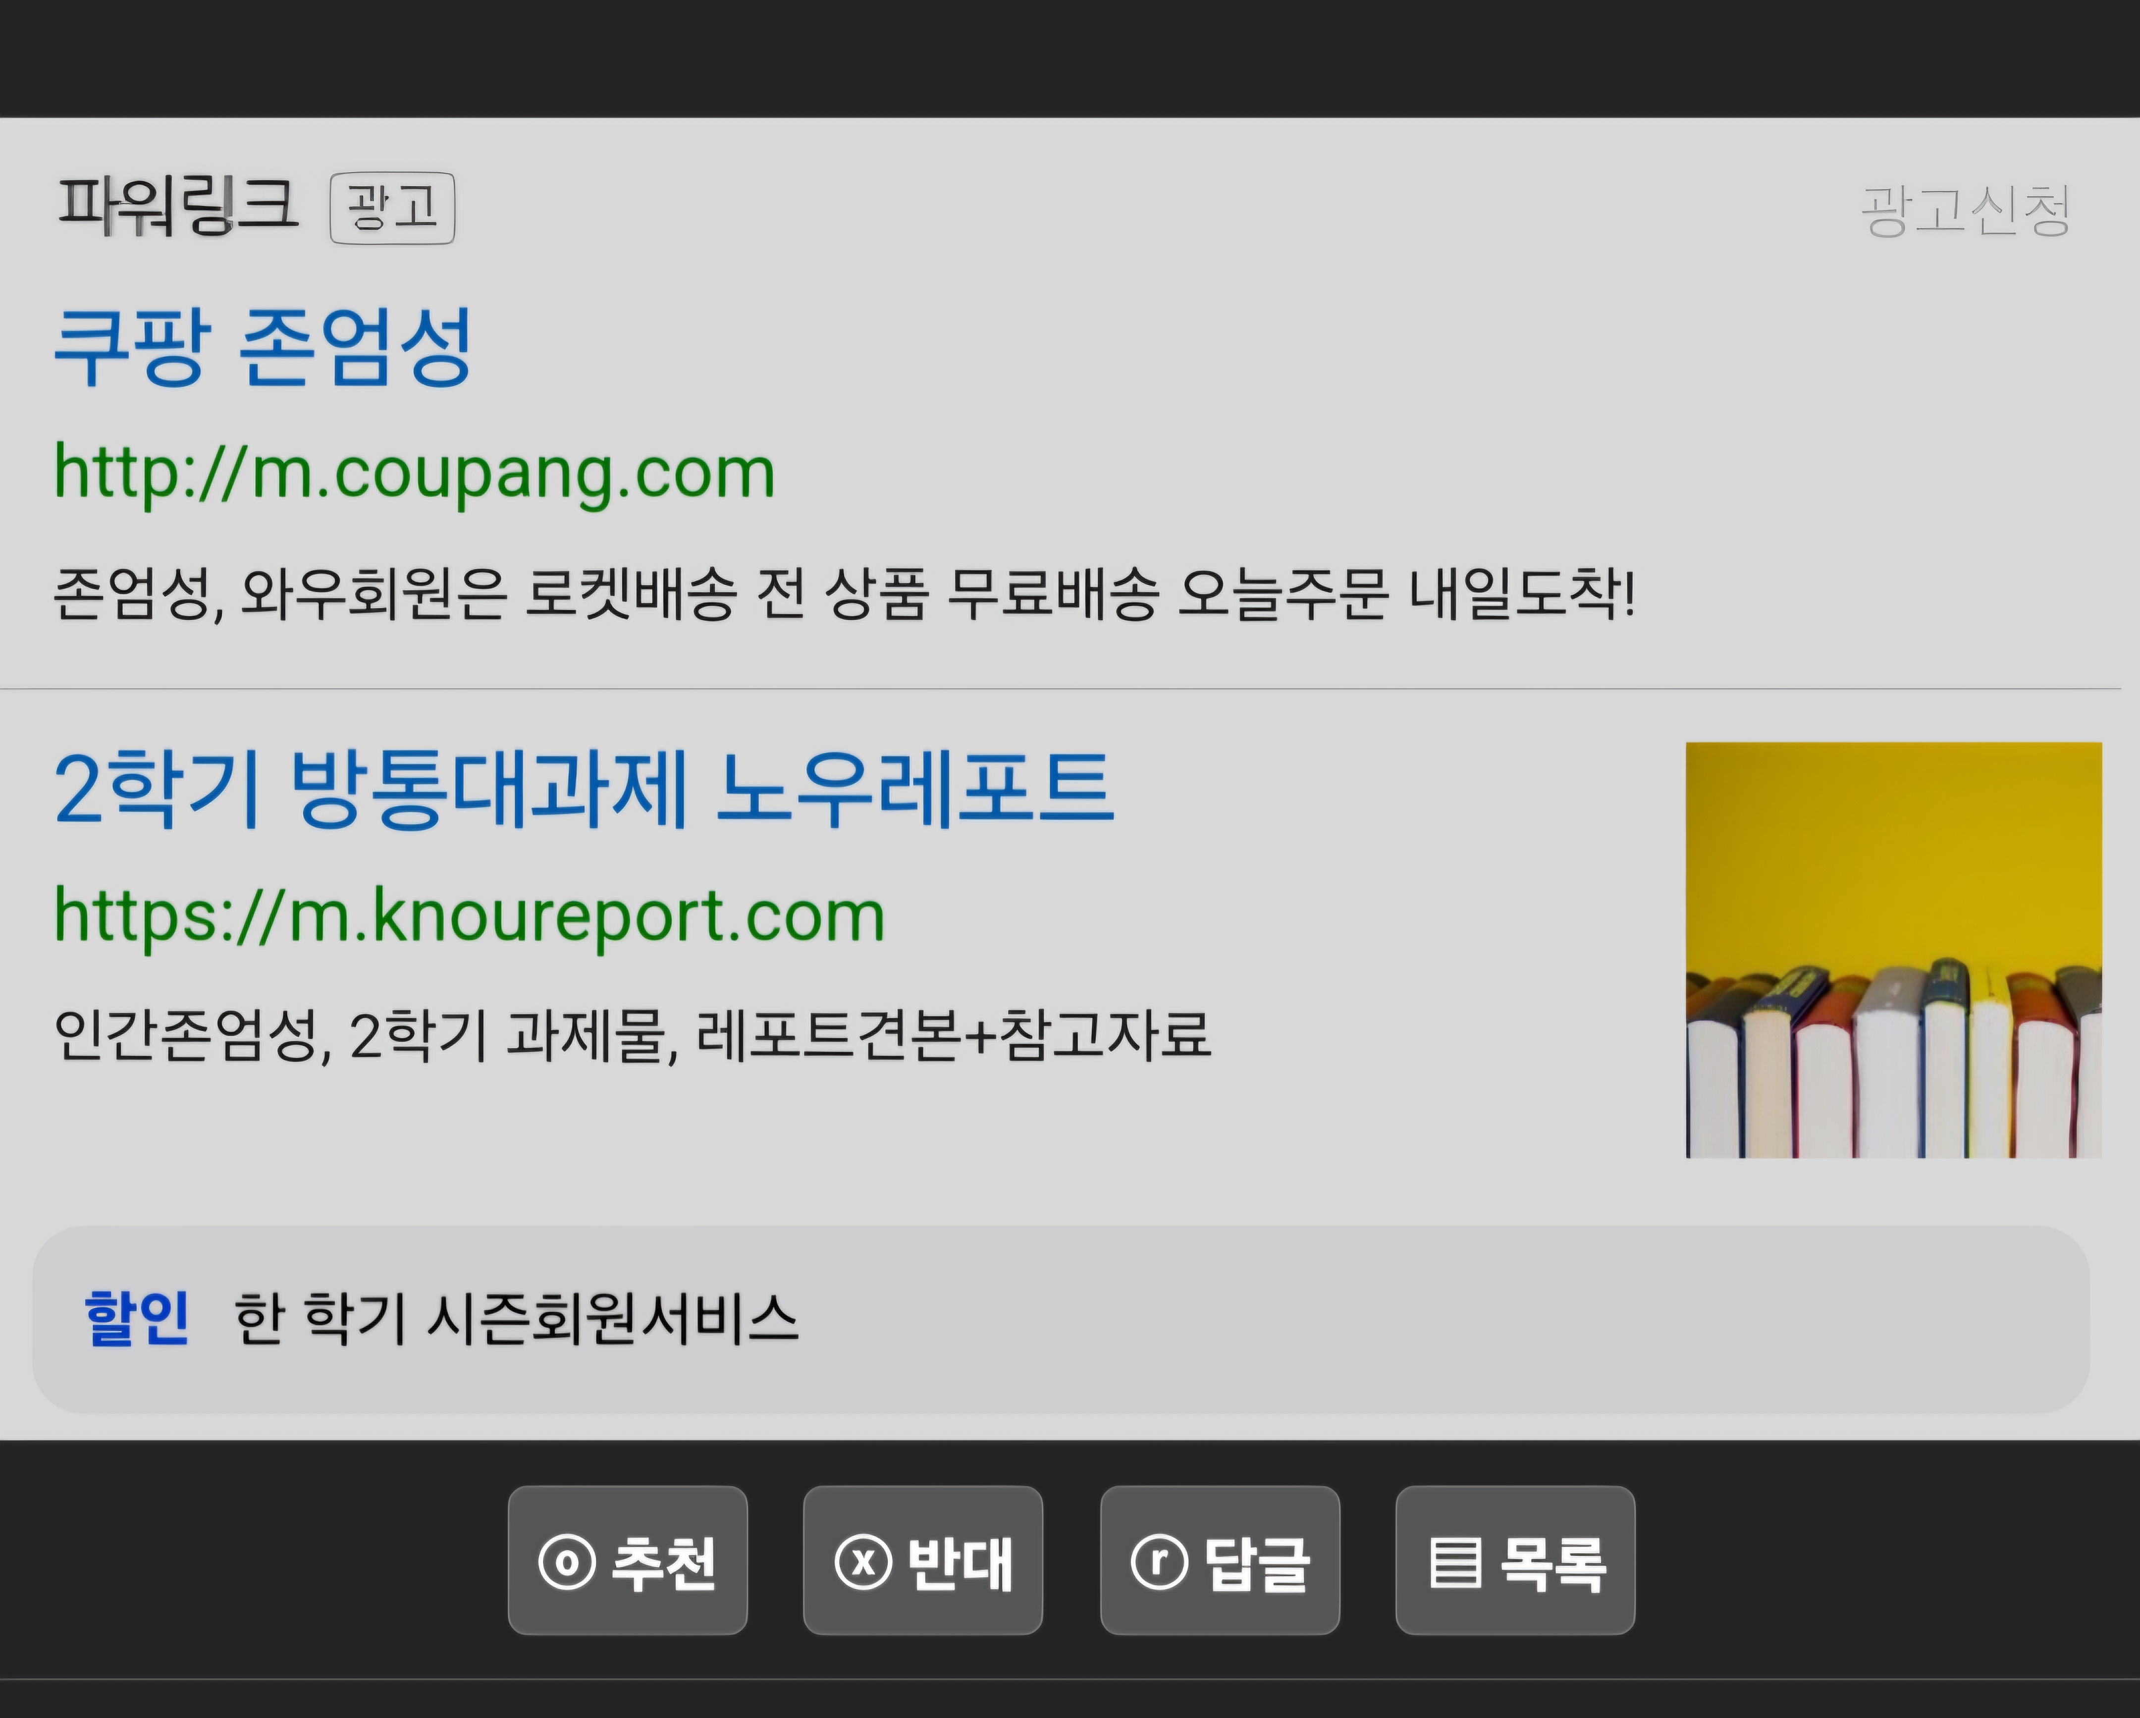Click the 할인 discount label
The width and height of the screenshot is (2140, 1718).
point(136,1319)
